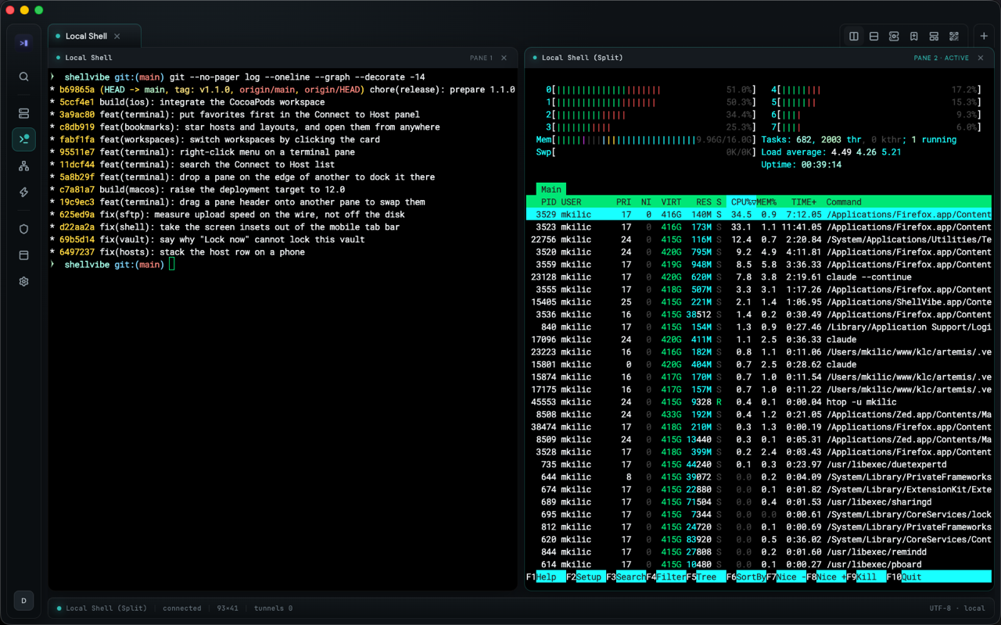The width and height of the screenshot is (1001, 625).
Task: Close the Local Shell tab
Action: click(117, 36)
